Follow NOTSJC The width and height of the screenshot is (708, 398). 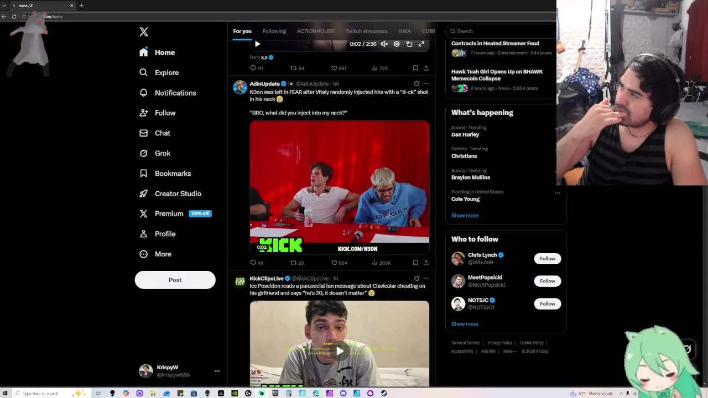pos(548,303)
